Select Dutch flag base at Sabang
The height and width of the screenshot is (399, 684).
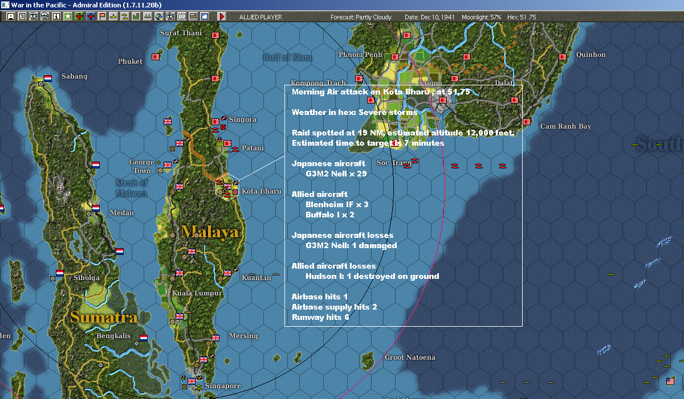point(48,78)
